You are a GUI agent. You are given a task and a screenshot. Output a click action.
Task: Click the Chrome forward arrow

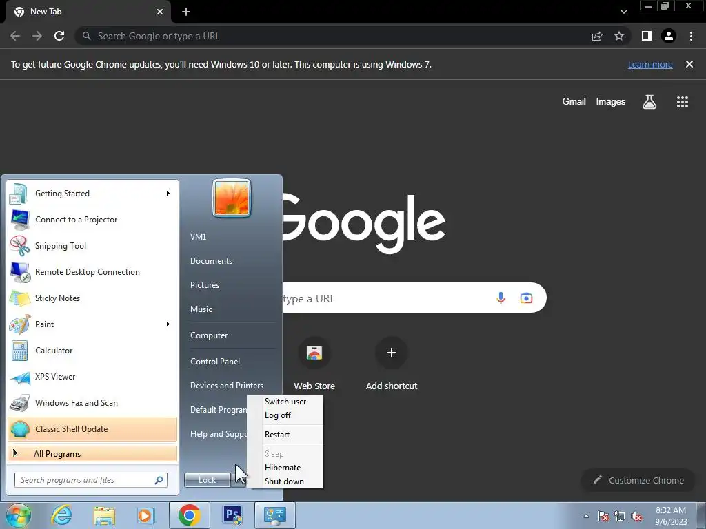click(x=37, y=36)
